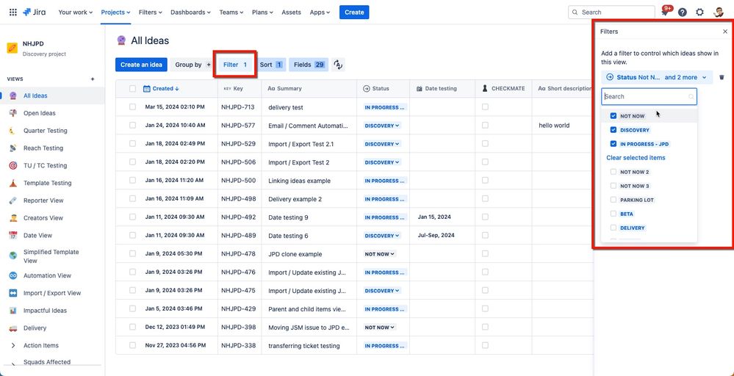Check the PARKING LOT status option
Viewport: 734px width, 376px height.
614,200
